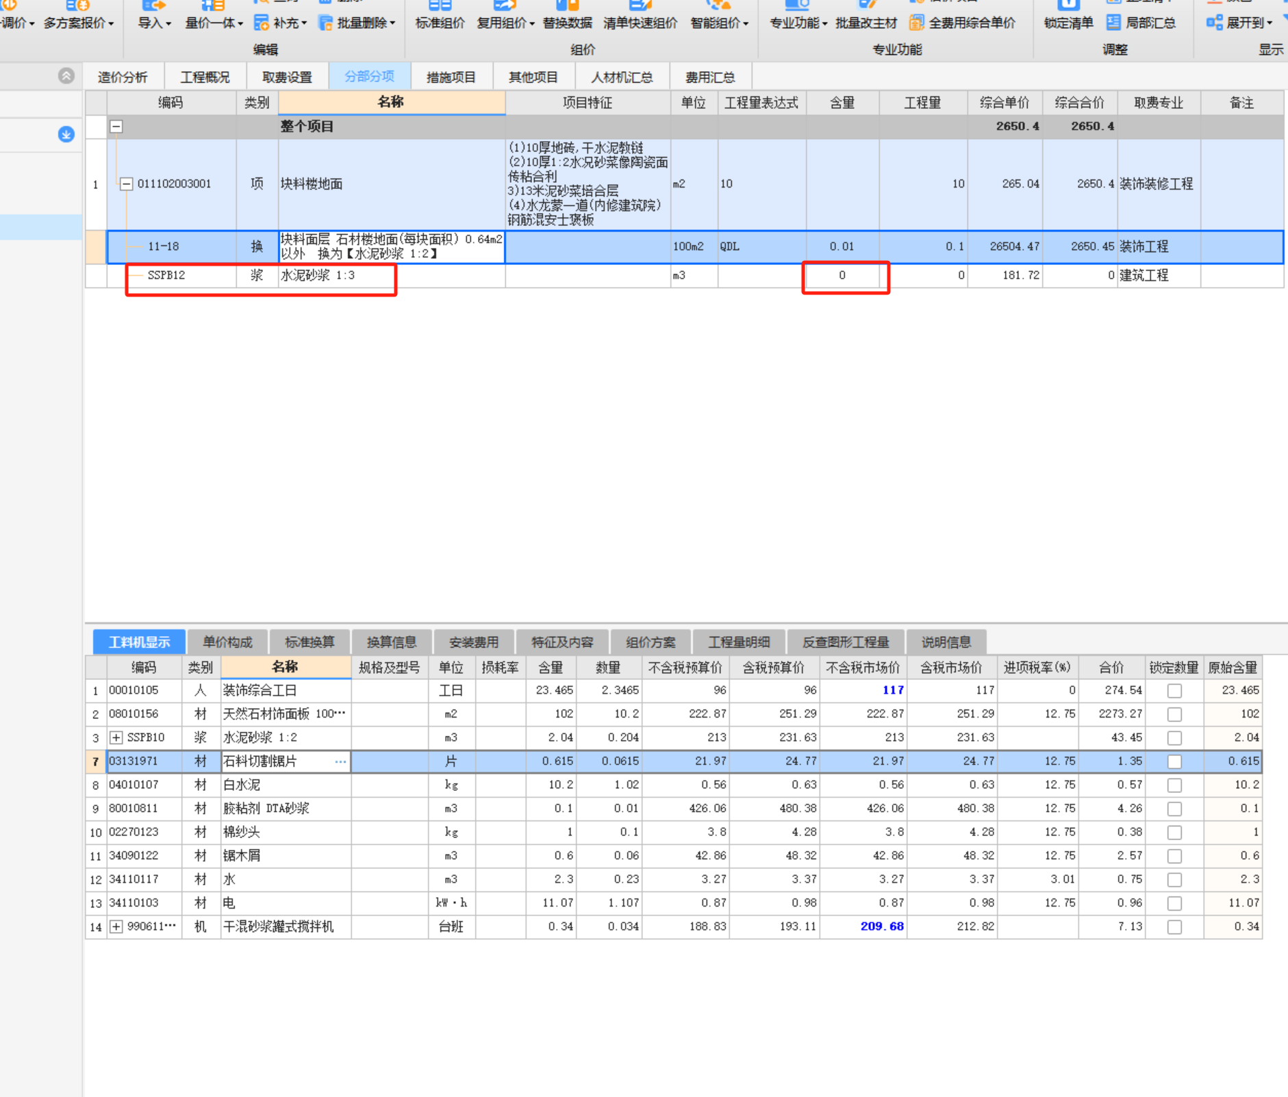
Task: Collapse the side panel with the up-arrow circle
Action: click(x=66, y=76)
